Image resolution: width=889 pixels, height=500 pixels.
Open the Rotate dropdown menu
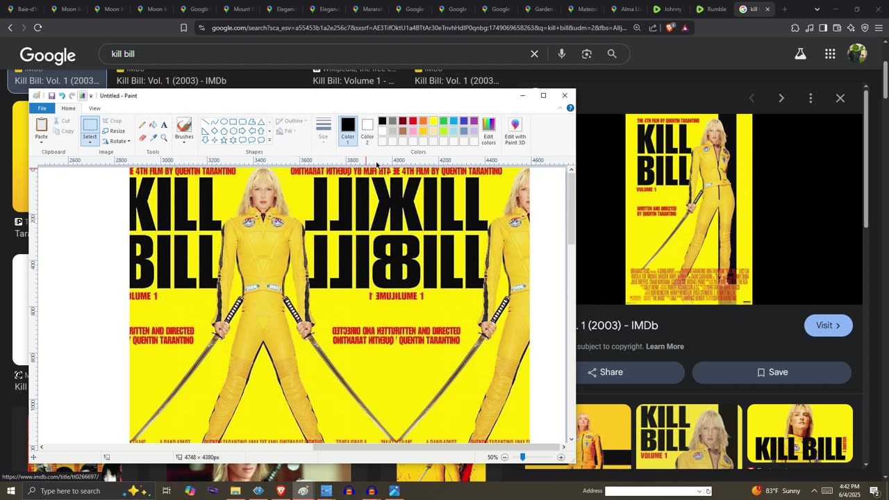point(116,142)
